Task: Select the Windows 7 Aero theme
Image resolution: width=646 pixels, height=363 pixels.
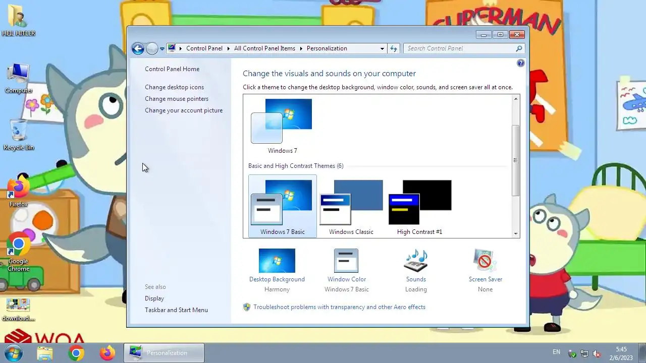Action: 282,126
